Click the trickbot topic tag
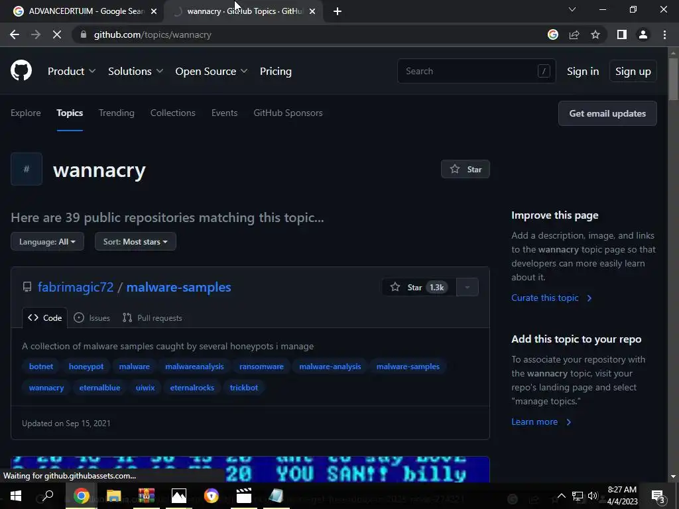This screenshot has height=509, width=679. click(244, 387)
